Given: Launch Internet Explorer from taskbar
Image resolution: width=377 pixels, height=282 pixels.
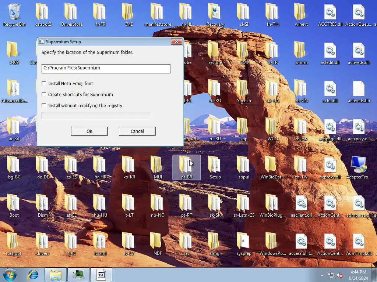Looking at the screenshot, I should click(x=33, y=275).
